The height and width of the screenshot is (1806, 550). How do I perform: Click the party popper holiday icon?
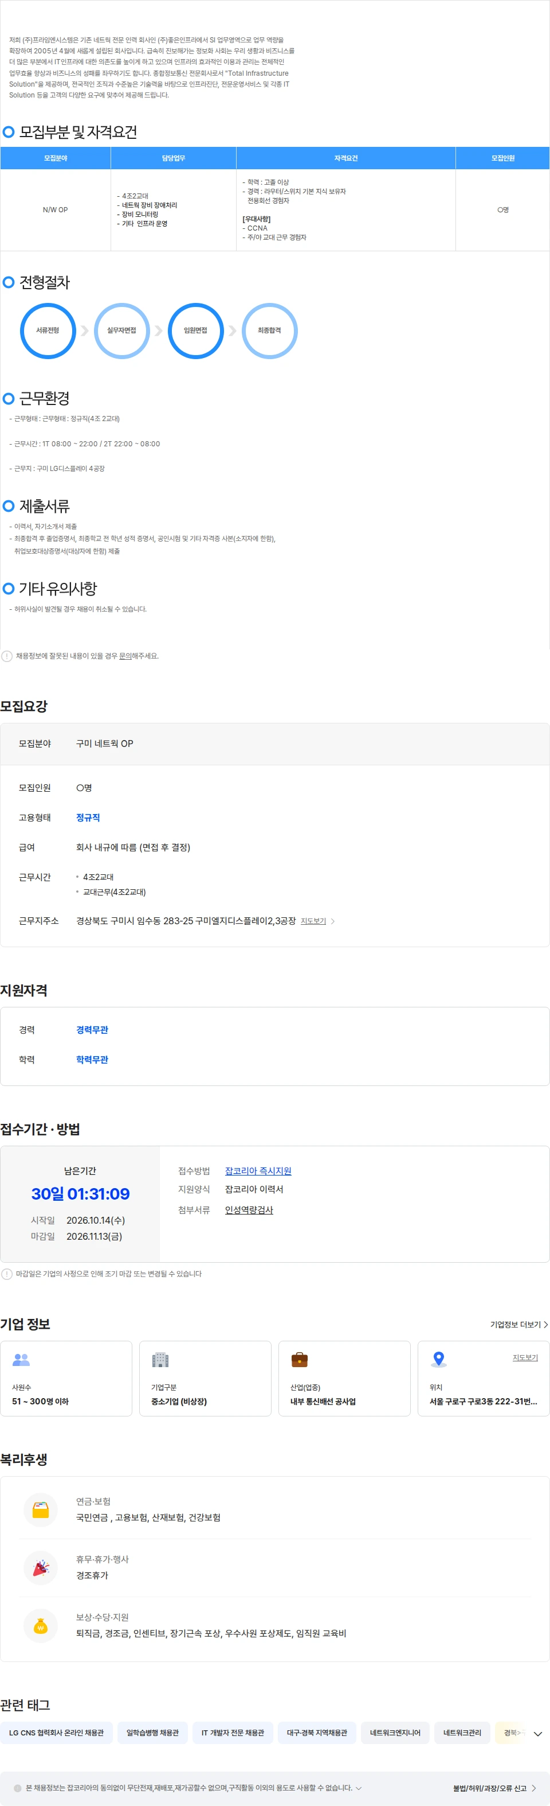click(x=41, y=1568)
